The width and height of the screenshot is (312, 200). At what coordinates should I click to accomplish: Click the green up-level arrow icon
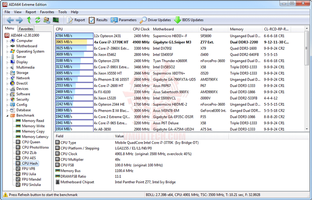click(x=29, y=20)
